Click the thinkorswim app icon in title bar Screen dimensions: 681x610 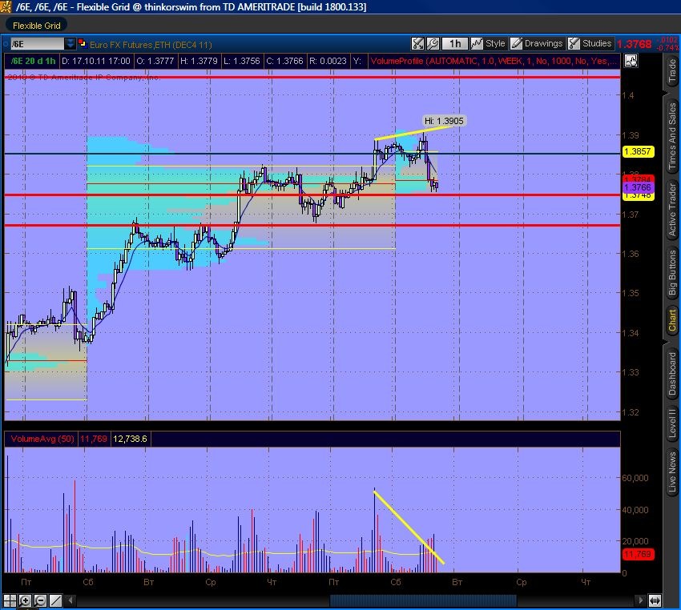6,7
